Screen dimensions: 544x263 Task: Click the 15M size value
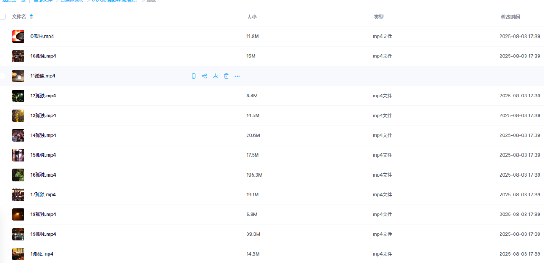[x=251, y=56]
